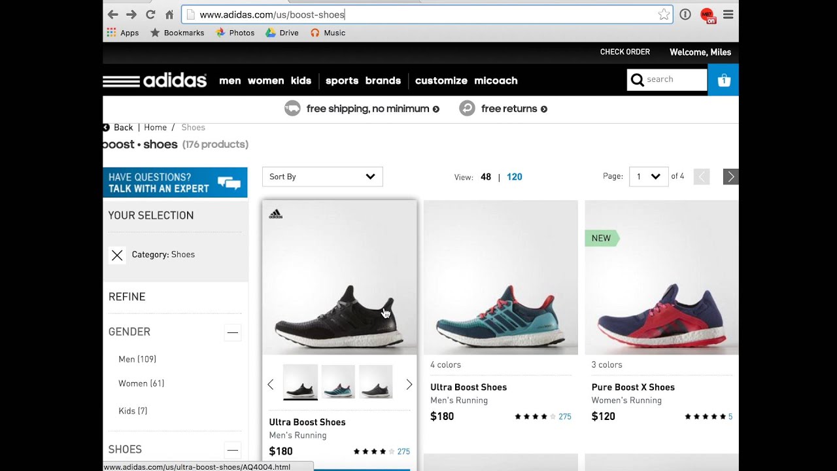Open the customize menu
837x471 pixels.
441,80
